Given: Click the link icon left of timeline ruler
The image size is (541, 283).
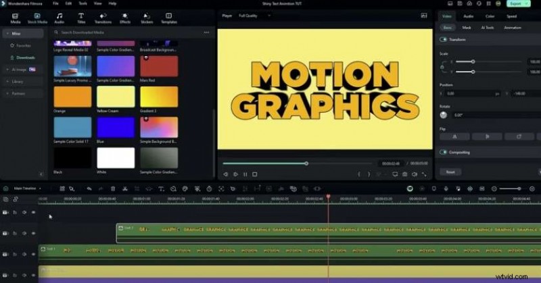Looking at the screenshot, I should (16, 199).
